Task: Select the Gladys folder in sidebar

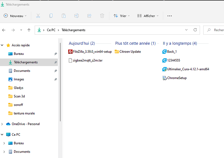Action: 19,88
